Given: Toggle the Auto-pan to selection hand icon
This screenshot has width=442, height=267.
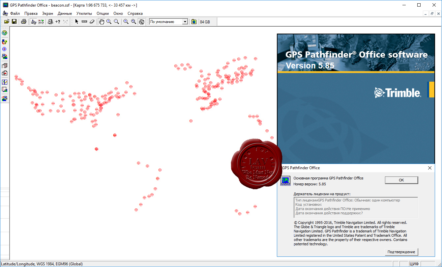Looking at the screenshot, I should coord(141,22).
